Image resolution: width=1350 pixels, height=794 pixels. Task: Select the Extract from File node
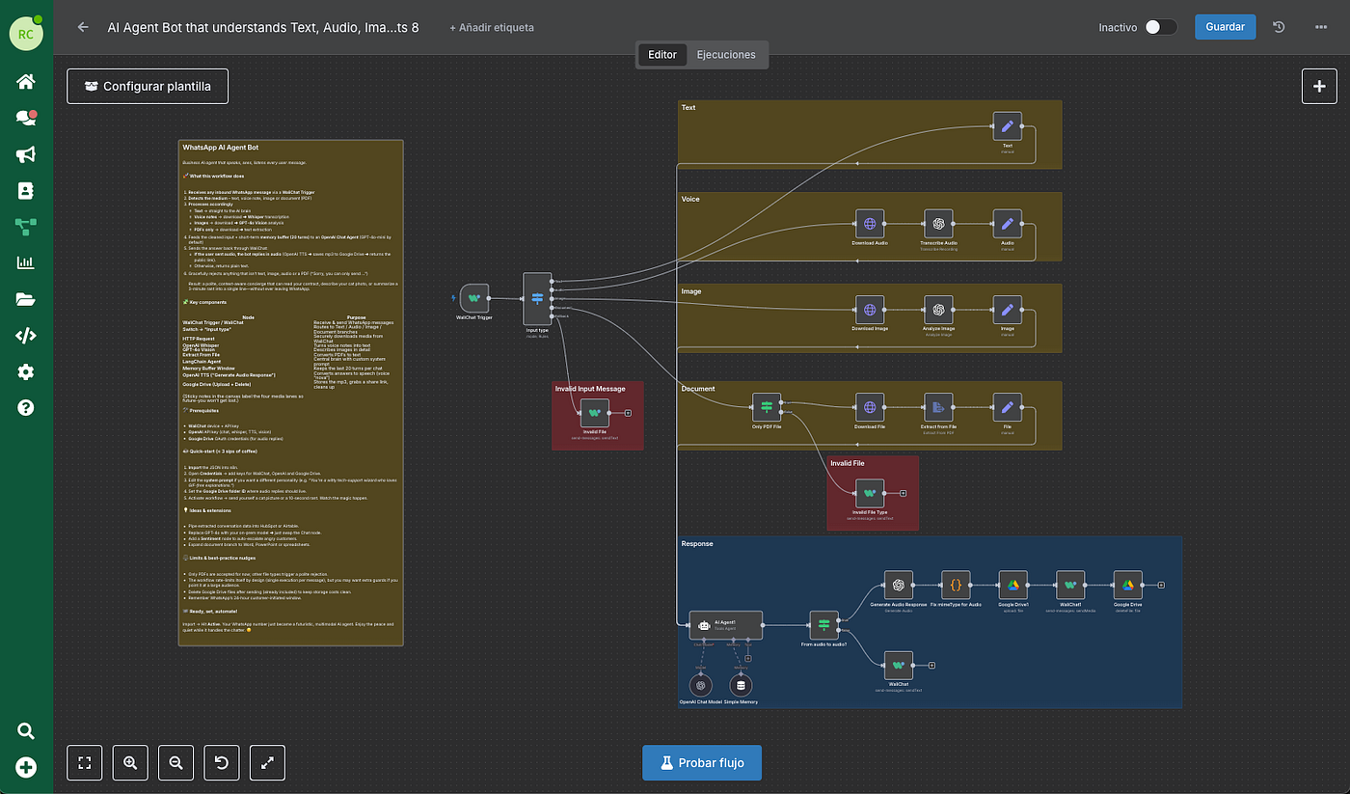click(938, 407)
